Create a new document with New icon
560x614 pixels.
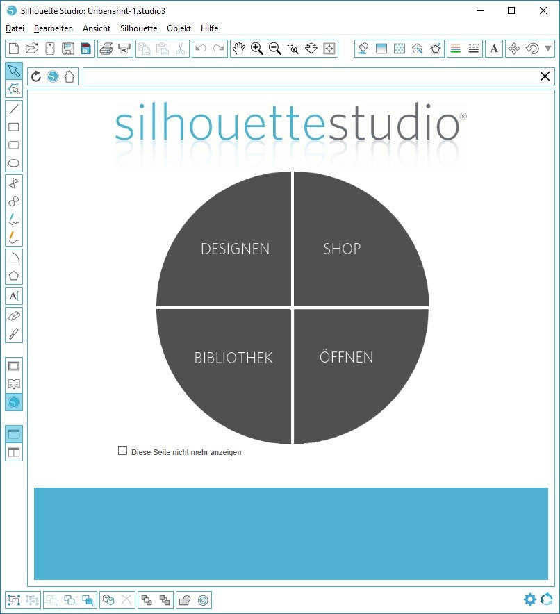pyautogui.click(x=14, y=49)
